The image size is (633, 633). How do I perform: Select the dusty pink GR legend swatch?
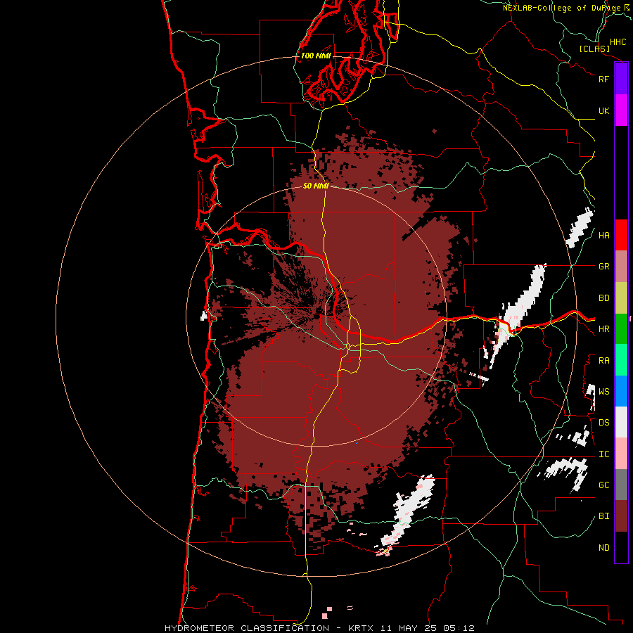click(621, 266)
